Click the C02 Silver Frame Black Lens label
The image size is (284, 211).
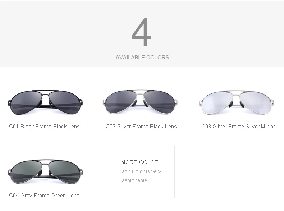coord(141,127)
